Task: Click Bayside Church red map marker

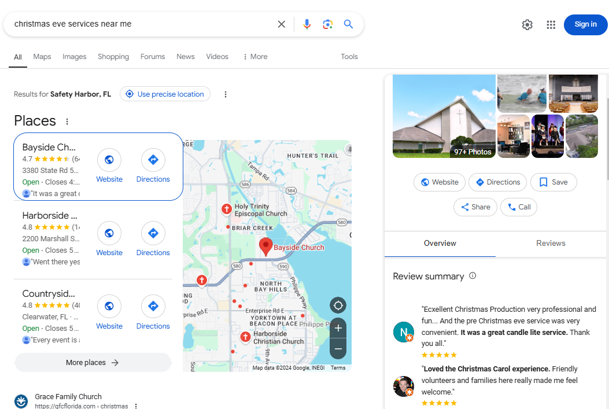Action: tap(265, 247)
